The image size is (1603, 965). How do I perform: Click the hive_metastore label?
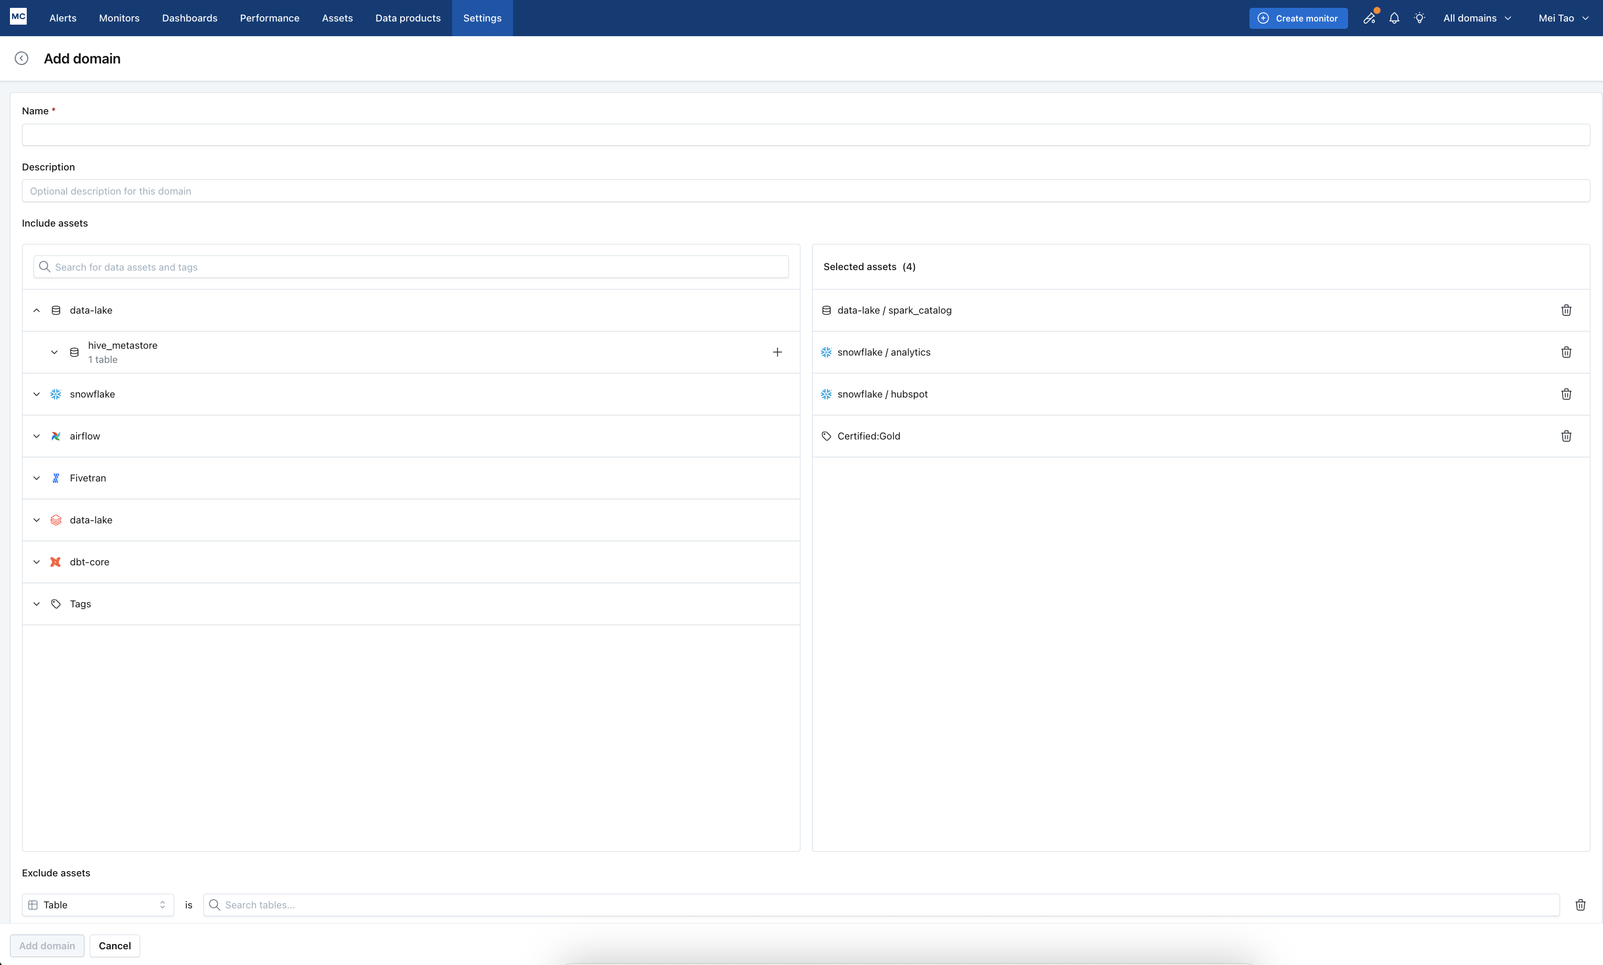coord(123,345)
